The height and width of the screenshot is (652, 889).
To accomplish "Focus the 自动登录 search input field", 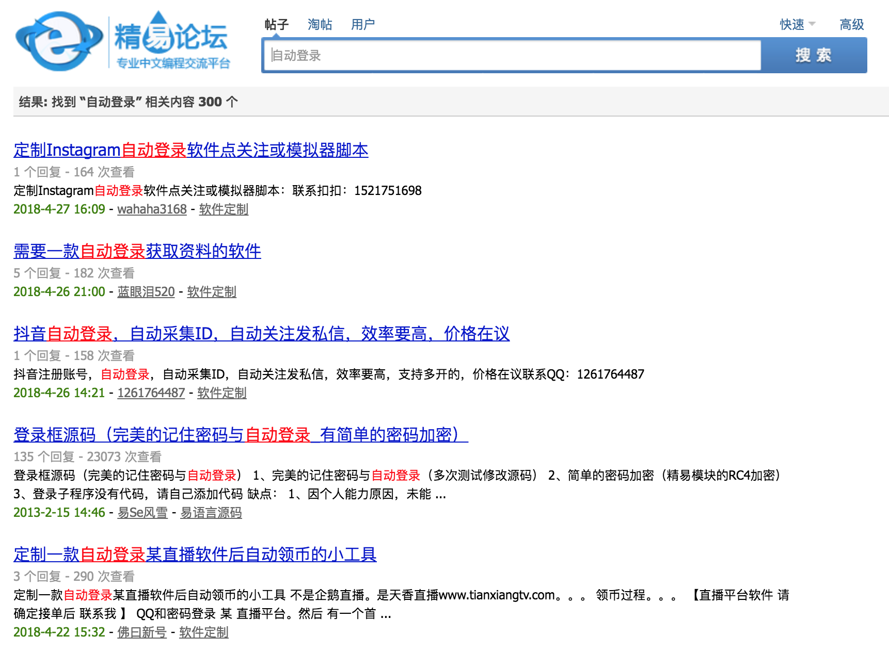I will (512, 55).
